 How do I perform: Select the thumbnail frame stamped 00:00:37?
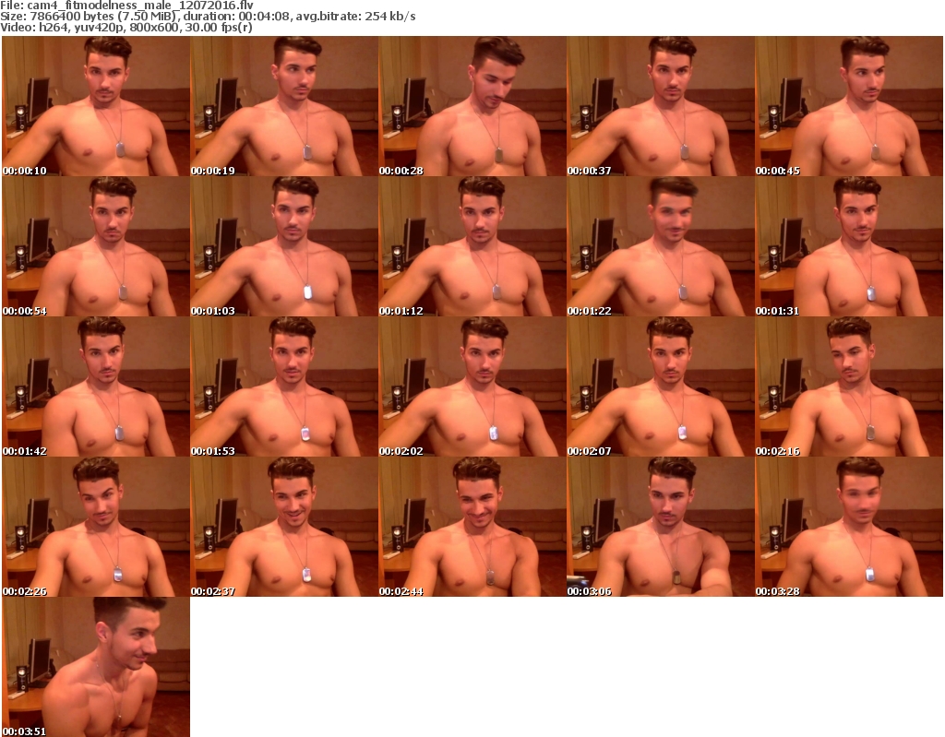point(661,106)
